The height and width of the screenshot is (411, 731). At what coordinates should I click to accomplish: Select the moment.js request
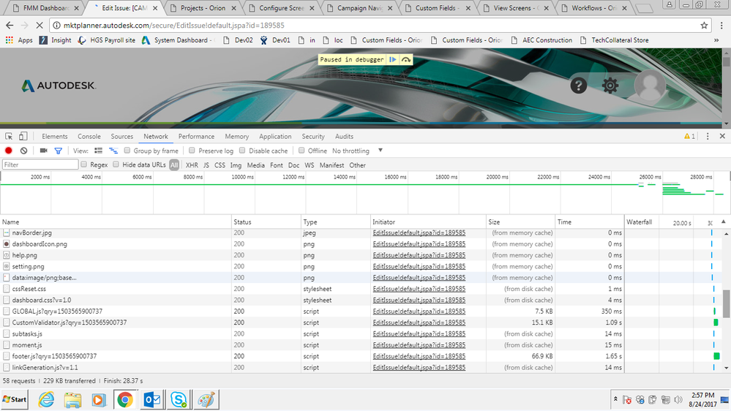coord(312,345)
